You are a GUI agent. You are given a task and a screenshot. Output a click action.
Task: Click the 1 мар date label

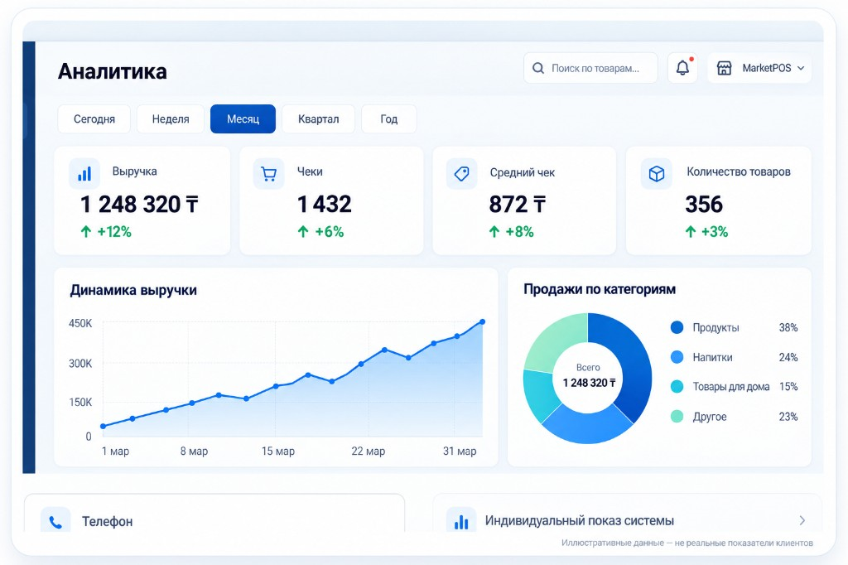[x=115, y=451]
